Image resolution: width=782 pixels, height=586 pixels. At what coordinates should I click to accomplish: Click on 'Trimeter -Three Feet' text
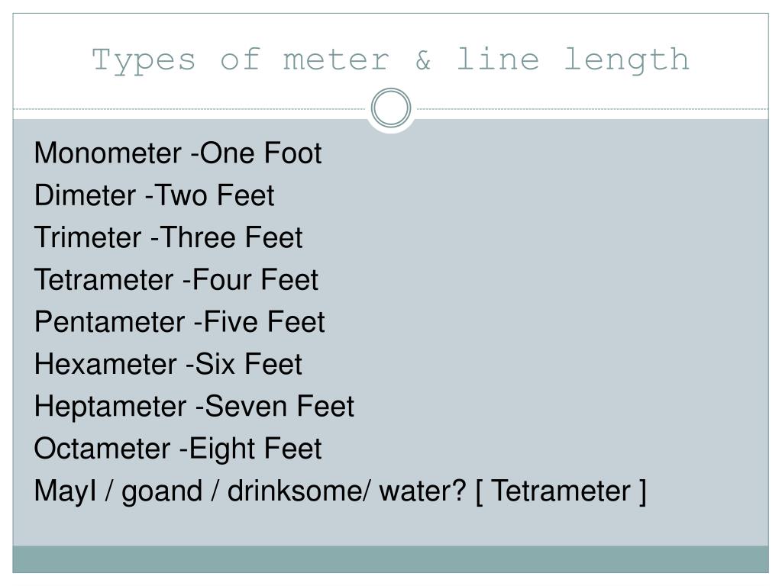click(x=168, y=238)
